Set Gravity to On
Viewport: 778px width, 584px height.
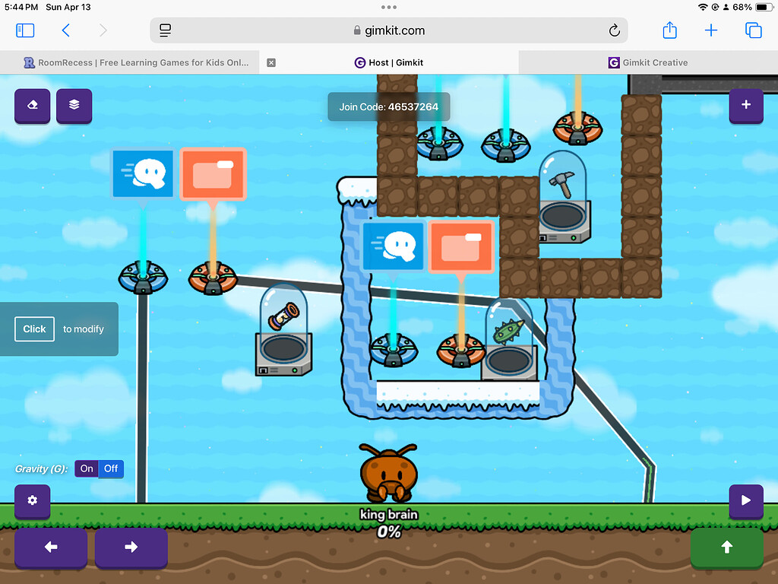(x=86, y=469)
